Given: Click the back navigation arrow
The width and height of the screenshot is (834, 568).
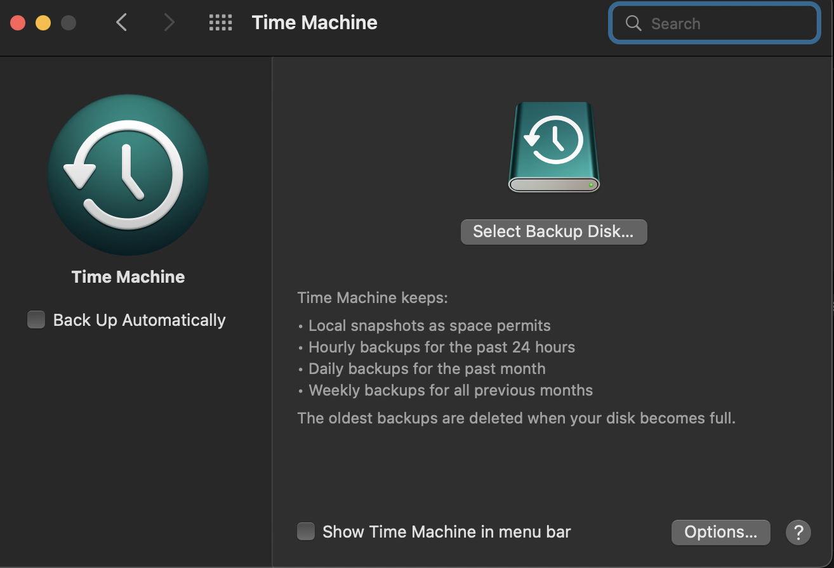Looking at the screenshot, I should point(122,23).
